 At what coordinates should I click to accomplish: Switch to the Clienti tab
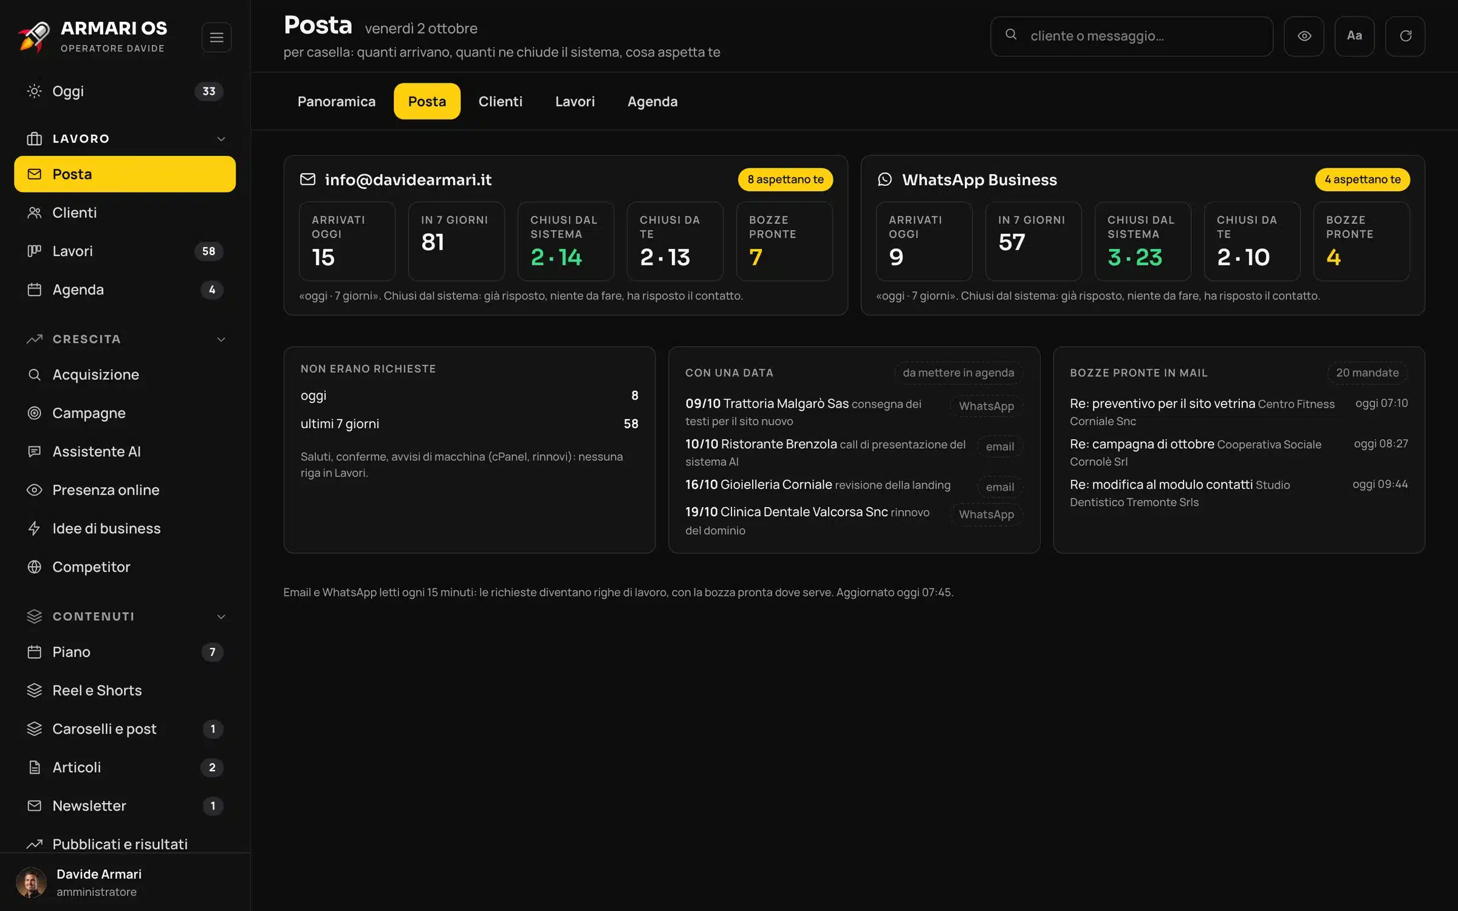[500, 101]
